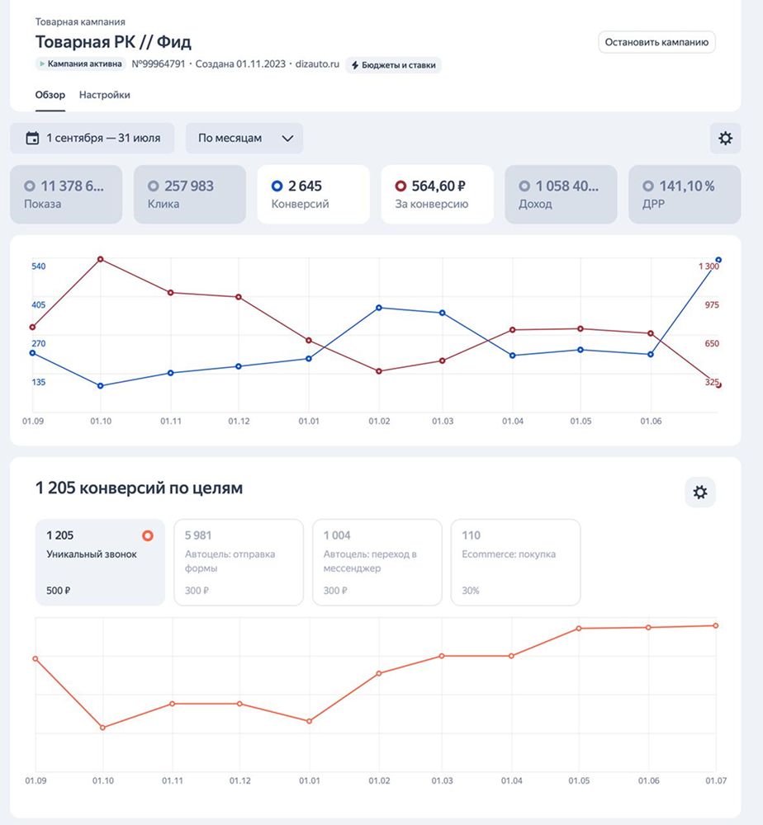Click the lightning icon on Бюджеты и ставки badge
763x825 pixels.
tap(355, 64)
